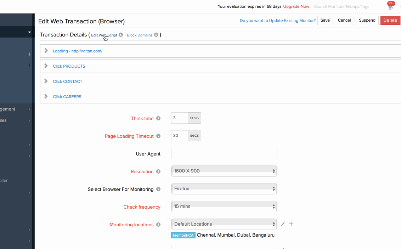Screen dimensions: 401x249
Task: Click the Page Loading Timeout info icon
Action: coord(158,136)
